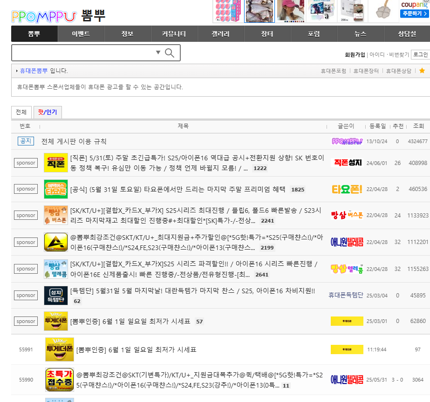Click the 애니원 Telecom yellow logo thumbnail

point(56,242)
